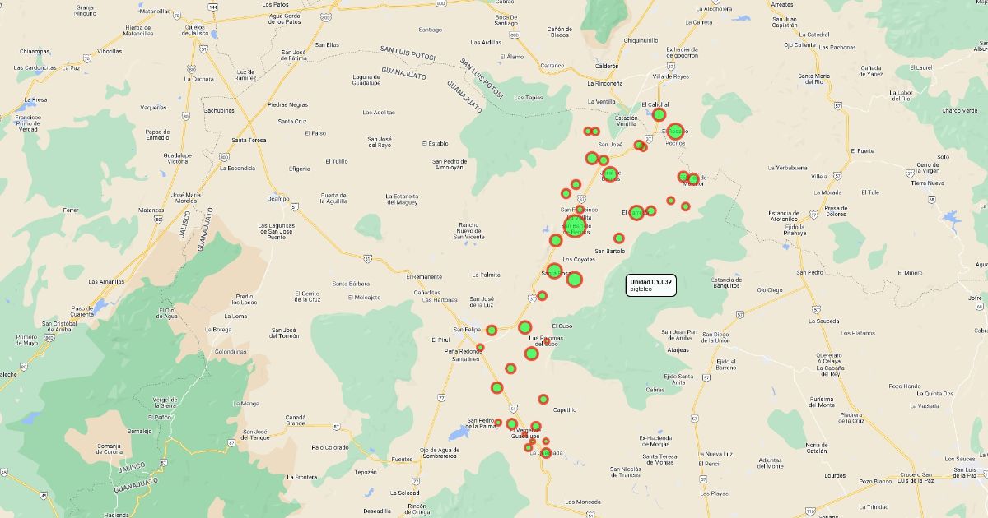988x518 pixels.
Task: Click the Ocampo town label
Action: click(x=278, y=198)
